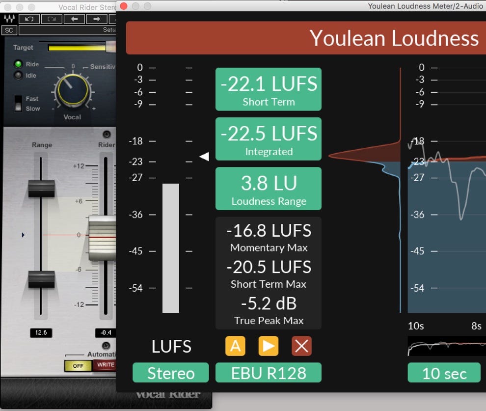Screen dimensions: 486x411
Task: Click the upper Range slider handle
Action: click(41, 189)
